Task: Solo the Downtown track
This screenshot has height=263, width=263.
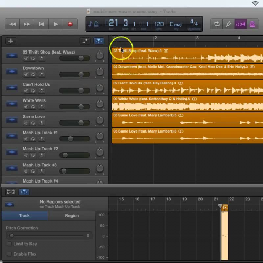Action: [33, 75]
